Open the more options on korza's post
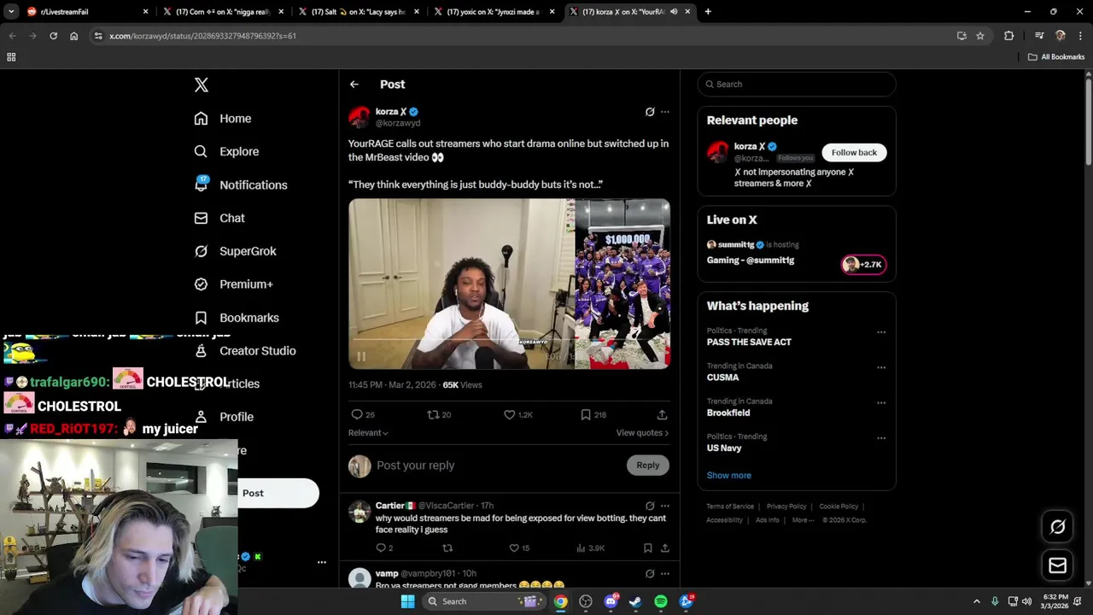 point(665,112)
